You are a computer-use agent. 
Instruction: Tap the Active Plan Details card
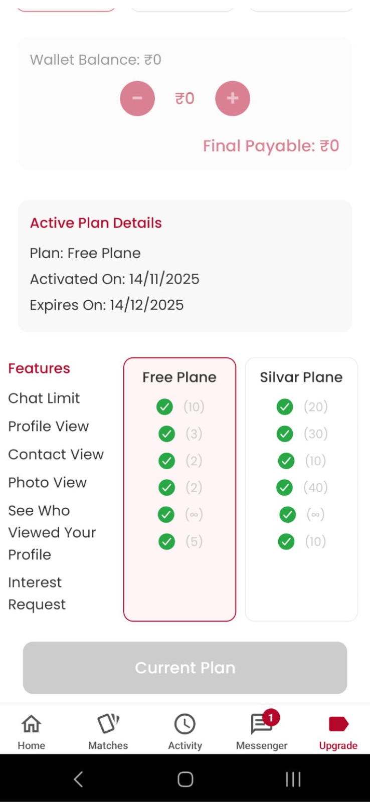[185, 266]
